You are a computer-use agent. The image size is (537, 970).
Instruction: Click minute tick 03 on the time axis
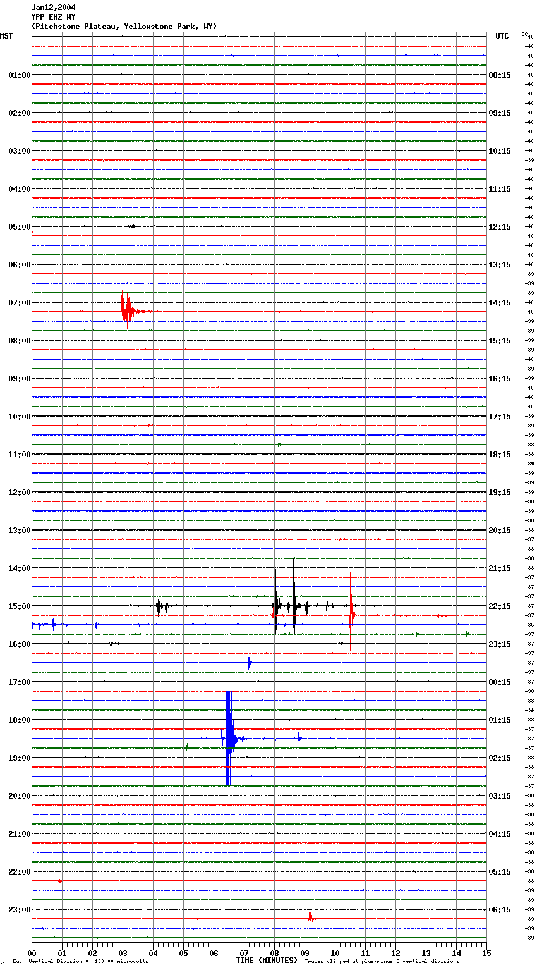(123, 952)
